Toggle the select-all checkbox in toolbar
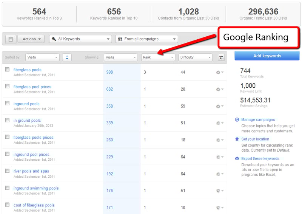 (11, 39)
